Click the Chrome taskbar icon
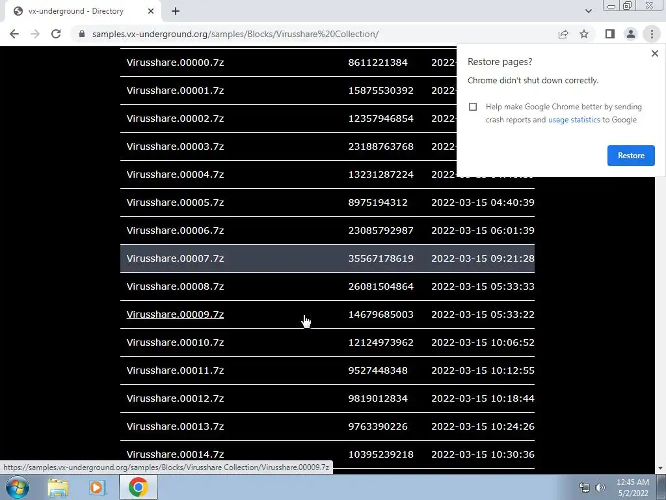The width and height of the screenshot is (666, 500). pos(139,487)
